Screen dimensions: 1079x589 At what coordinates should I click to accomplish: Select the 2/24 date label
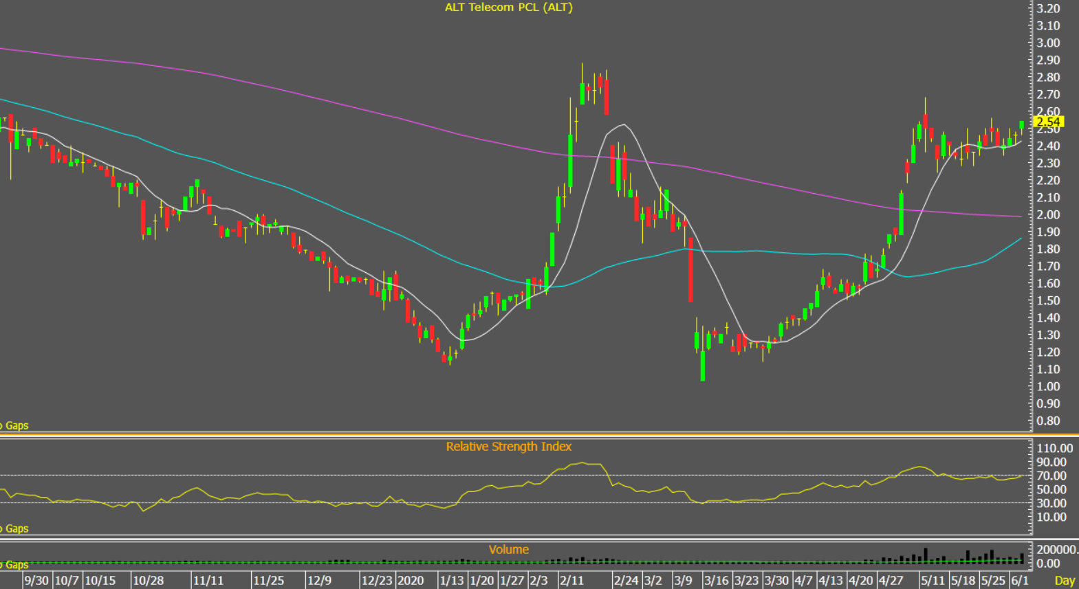626,581
